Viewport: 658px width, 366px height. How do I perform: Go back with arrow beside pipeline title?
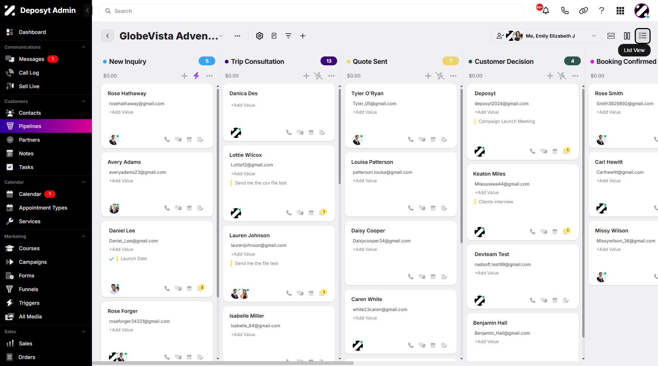pos(107,36)
